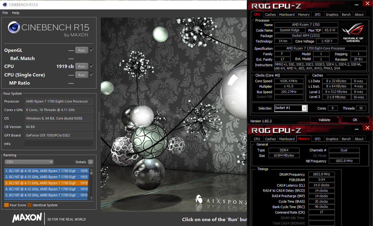Open the Ranking CPU dropdown

coord(29,162)
